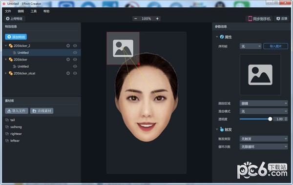Click the opacity value stepper arrows
The width and height of the screenshot is (293, 185).
click(x=286, y=119)
